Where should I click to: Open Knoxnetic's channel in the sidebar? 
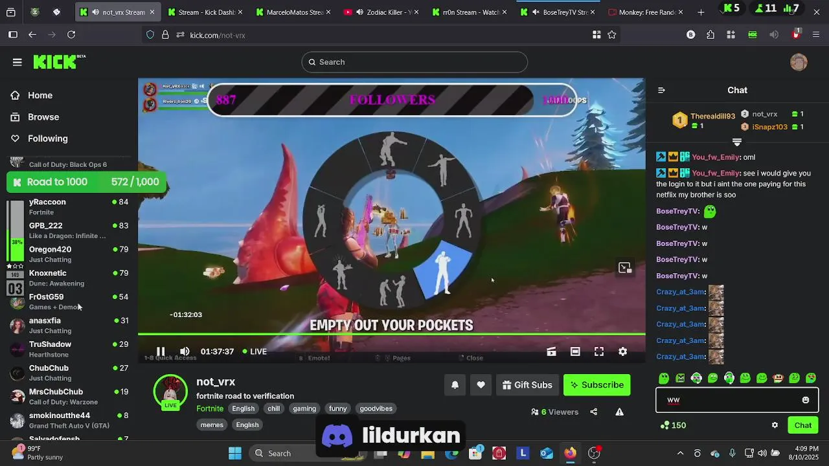click(69, 278)
